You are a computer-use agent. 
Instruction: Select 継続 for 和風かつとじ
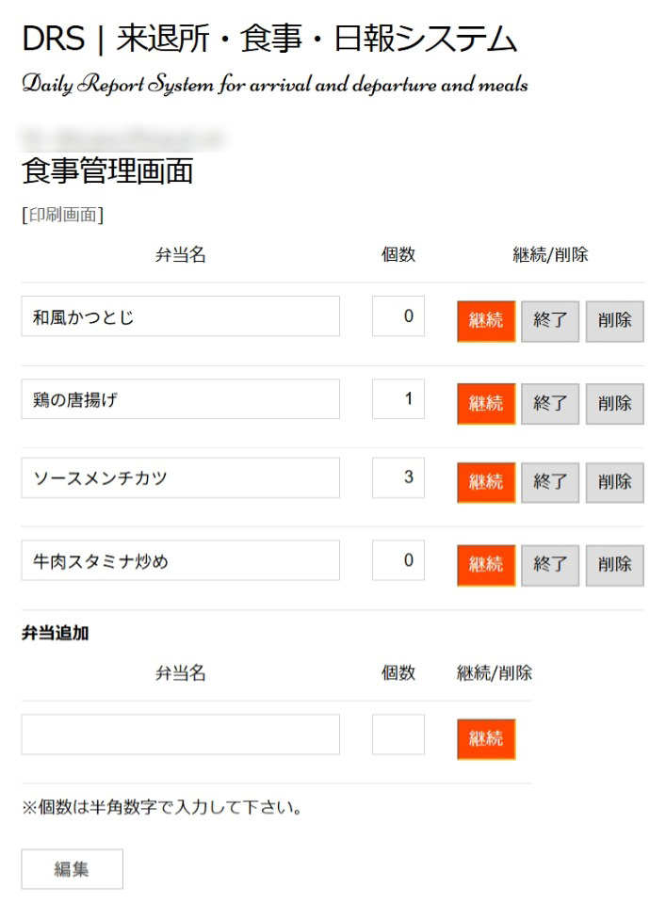[486, 321]
